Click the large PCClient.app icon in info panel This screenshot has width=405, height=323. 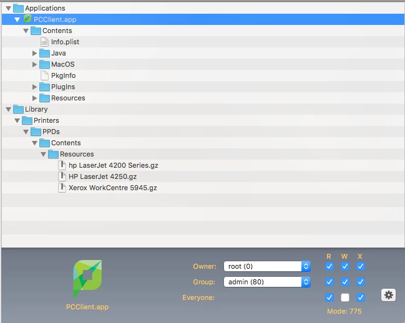click(87, 279)
